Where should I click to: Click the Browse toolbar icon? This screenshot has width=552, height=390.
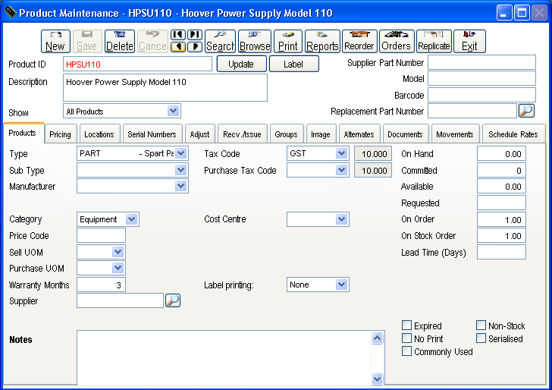pyautogui.click(x=255, y=41)
